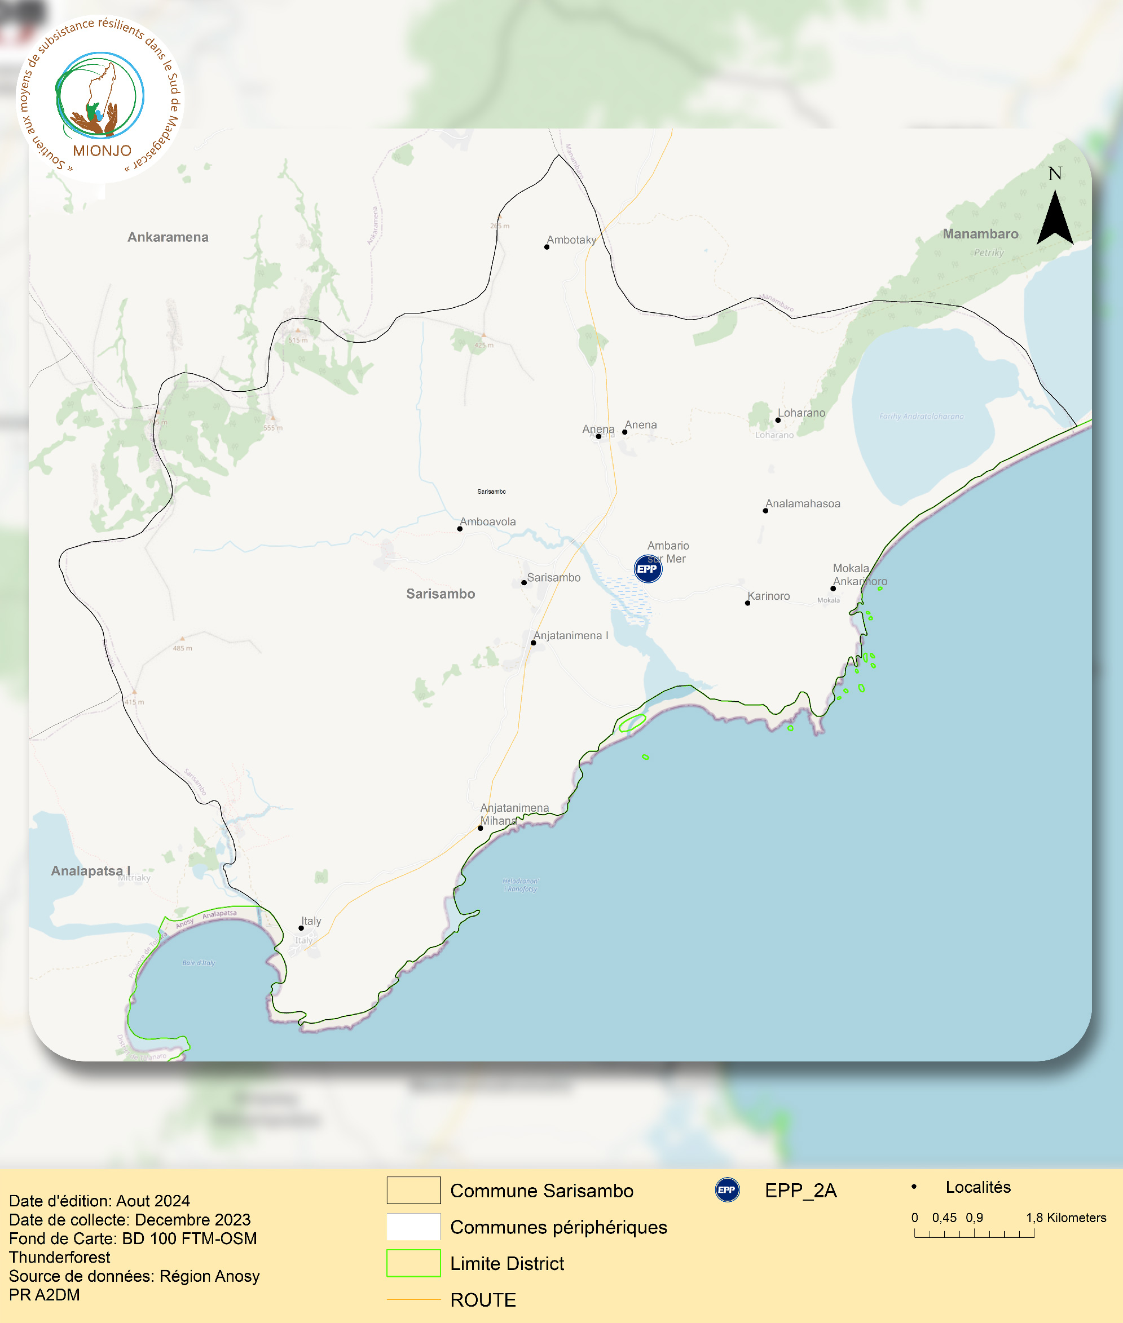Click the kilometers scale bar
The width and height of the screenshot is (1123, 1323).
974,1233
